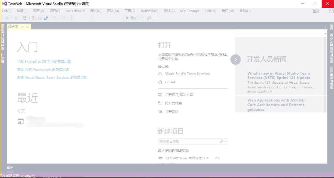Viewport: 334px width, 178px height.
Task: Open the 窗口(W) menu
Action: coord(228,11)
